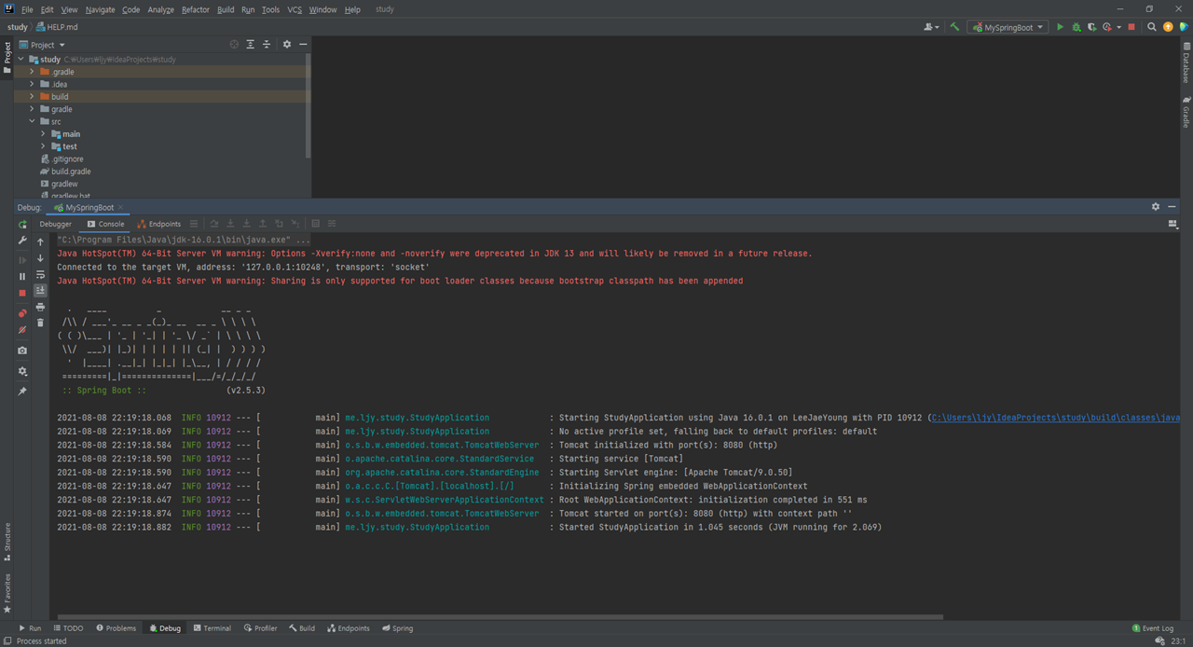Toggle soft-wrap in console
The image size is (1193, 647).
tap(40, 275)
